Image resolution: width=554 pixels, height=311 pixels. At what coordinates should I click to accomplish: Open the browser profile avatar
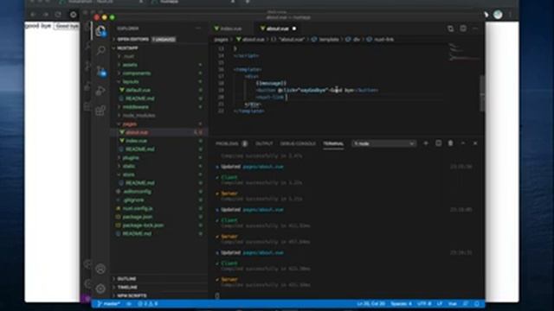(498, 15)
